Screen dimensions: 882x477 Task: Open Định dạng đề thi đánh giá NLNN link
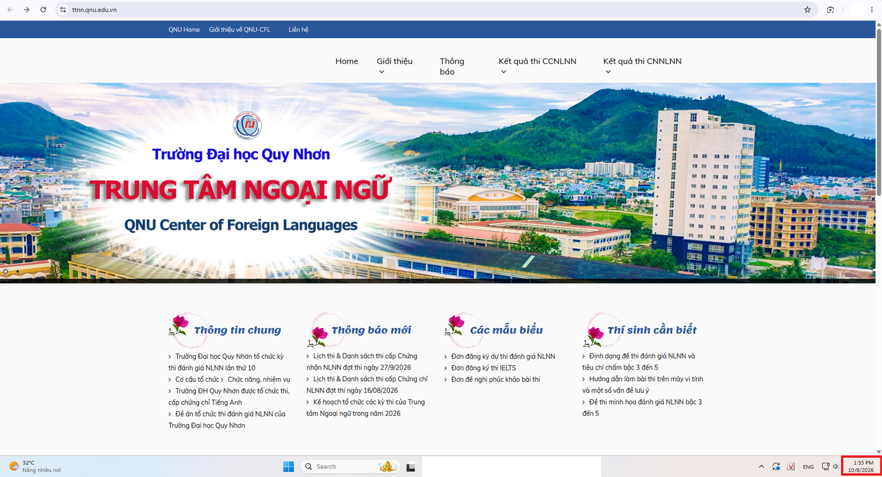(x=639, y=362)
